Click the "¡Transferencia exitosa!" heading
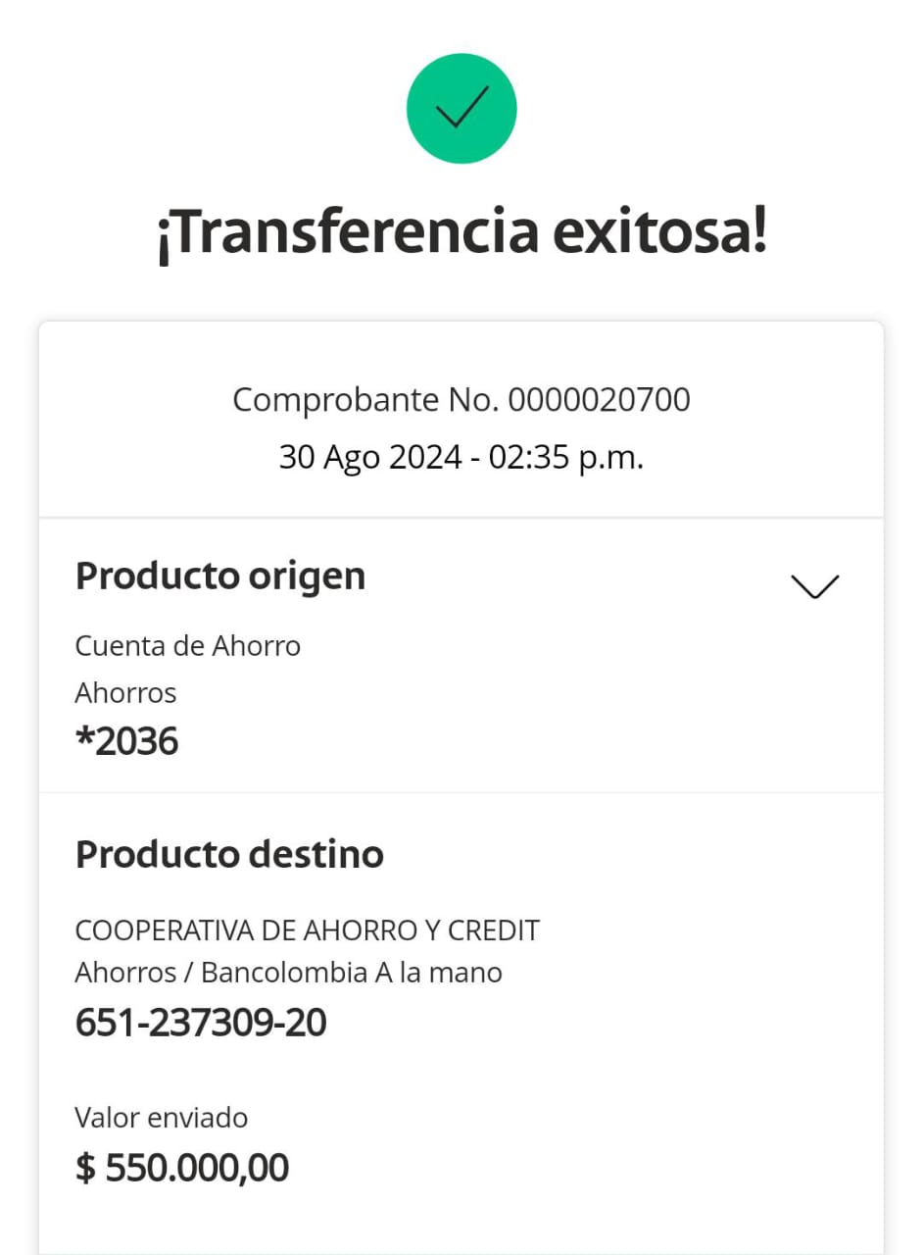The height and width of the screenshot is (1255, 922). point(461,232)
